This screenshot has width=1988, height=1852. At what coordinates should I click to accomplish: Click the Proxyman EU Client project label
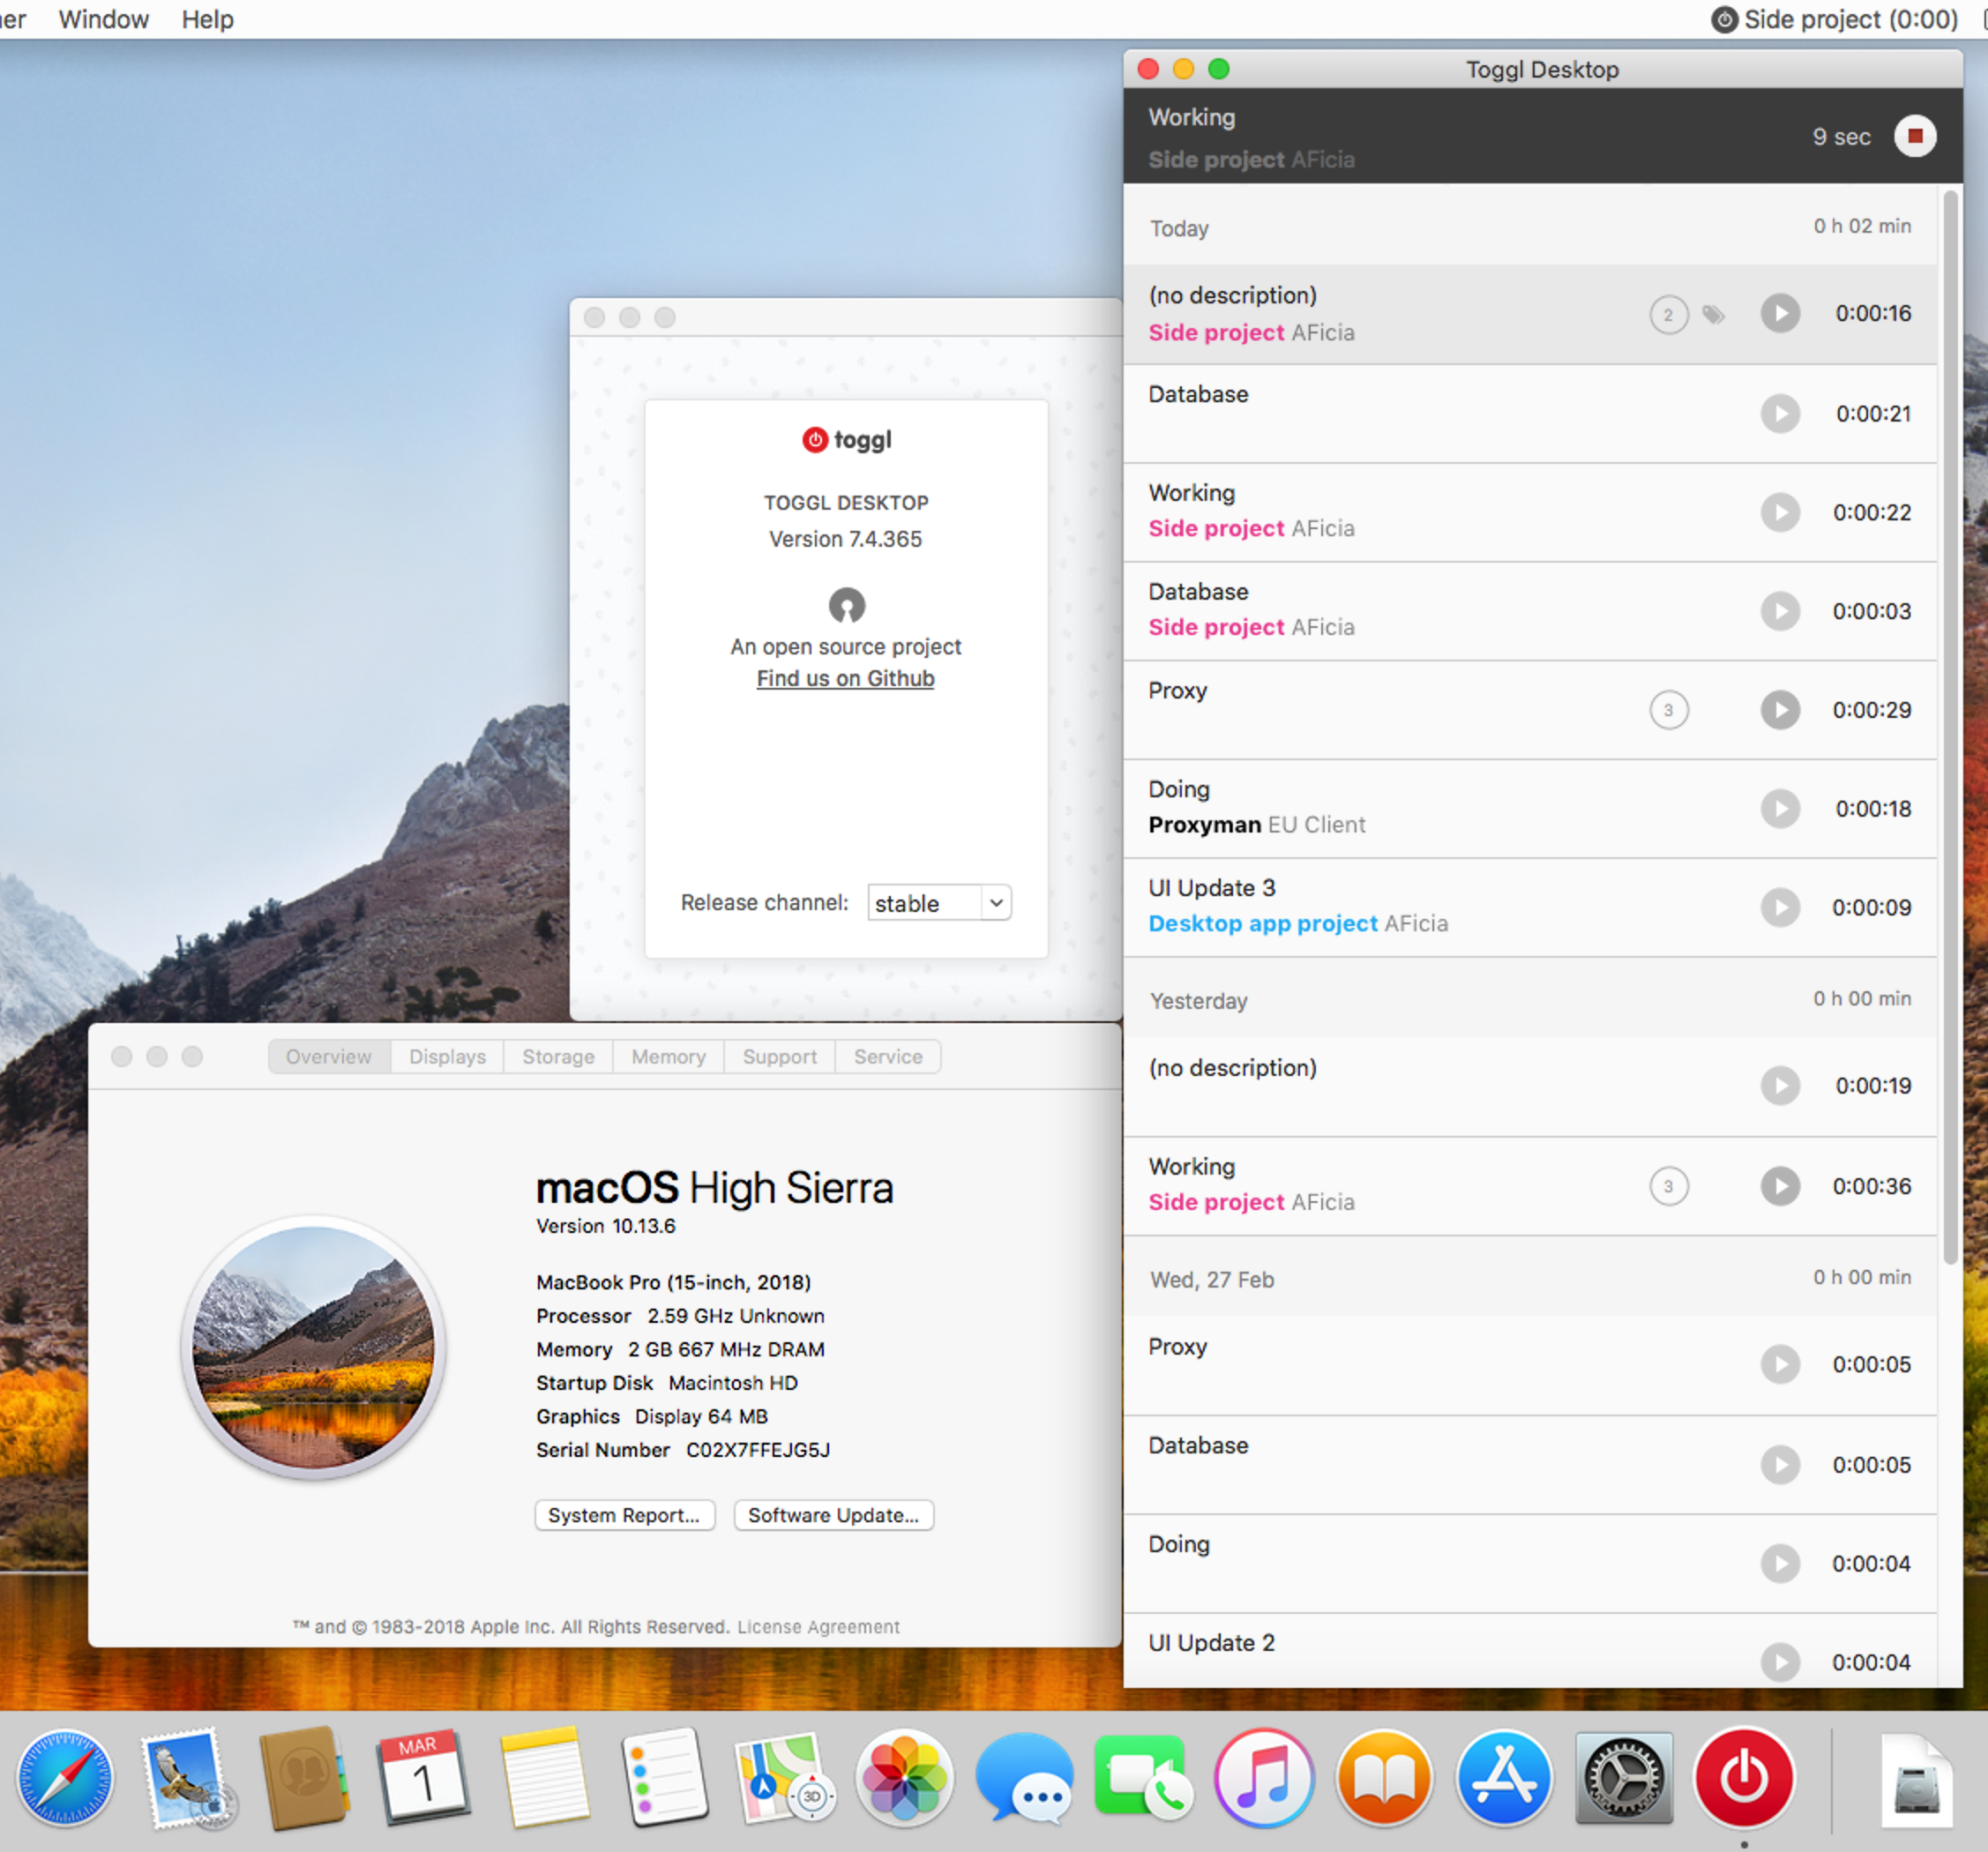(1256, 825)
